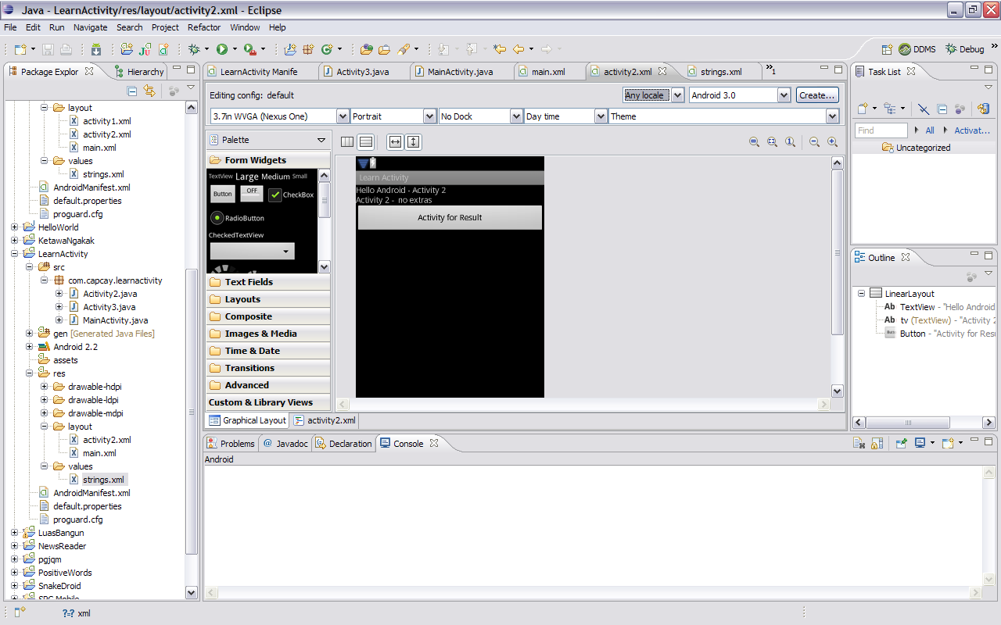This screenshot has height=625, width=1001.
Task: Click the Run External Tools icon
Action: point(249,49)
